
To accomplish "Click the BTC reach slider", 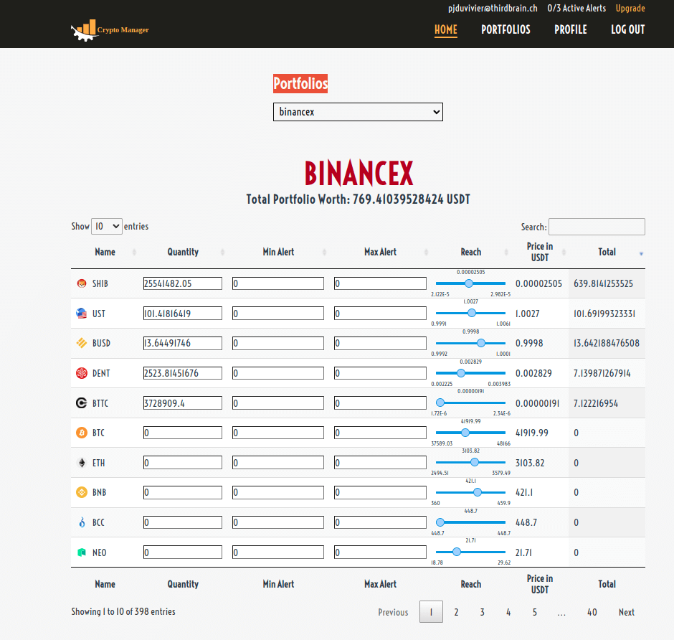I will (x=470, y=433).
